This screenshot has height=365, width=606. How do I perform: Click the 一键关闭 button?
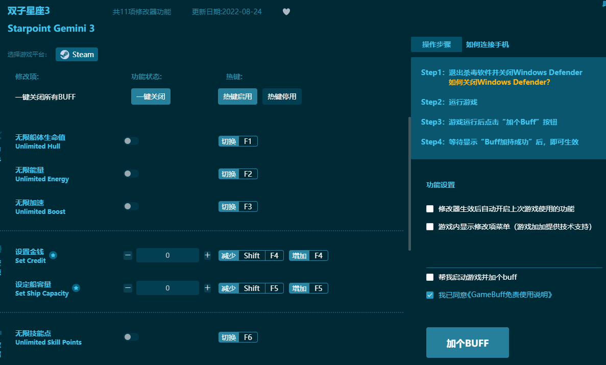(151, 96)
